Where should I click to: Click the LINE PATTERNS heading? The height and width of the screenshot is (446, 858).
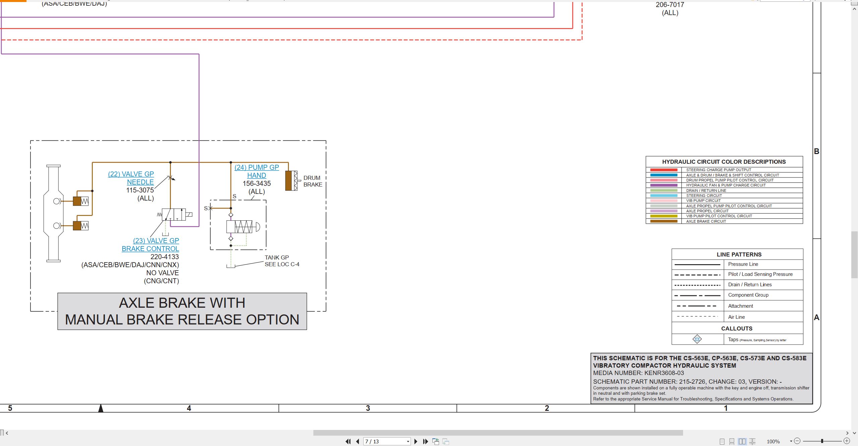coord(739,254)
